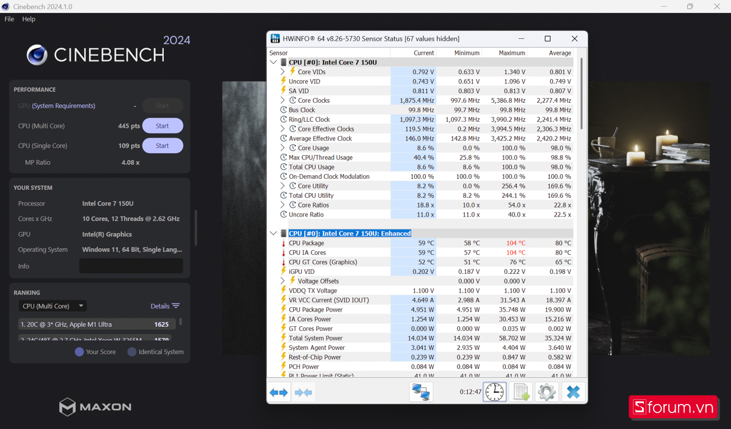The image size is (731, 429).
Task: Start the CPU Multi Core test
Action: click(x=163, y=126)
